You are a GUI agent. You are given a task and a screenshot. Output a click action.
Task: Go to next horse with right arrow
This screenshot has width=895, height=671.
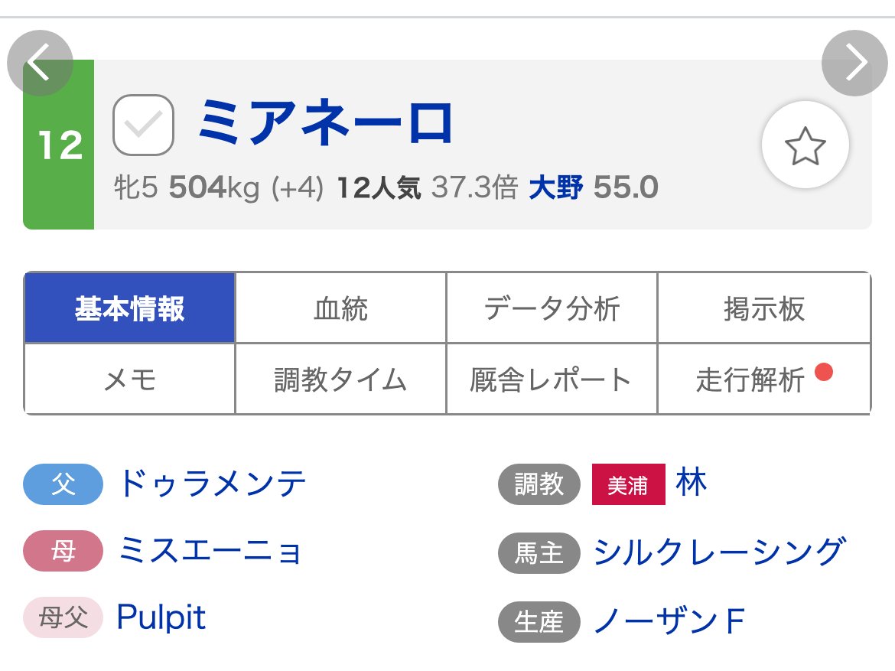tap(854, 63)
